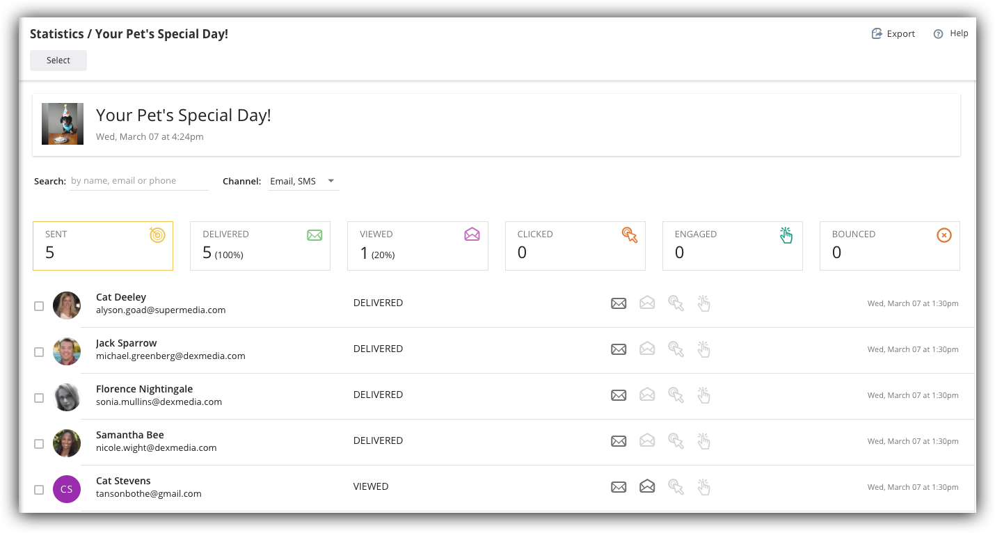Click delivered envelope icon for Florence Nightingale
This screenshot has width=995, height=533.
pos(619,395)
